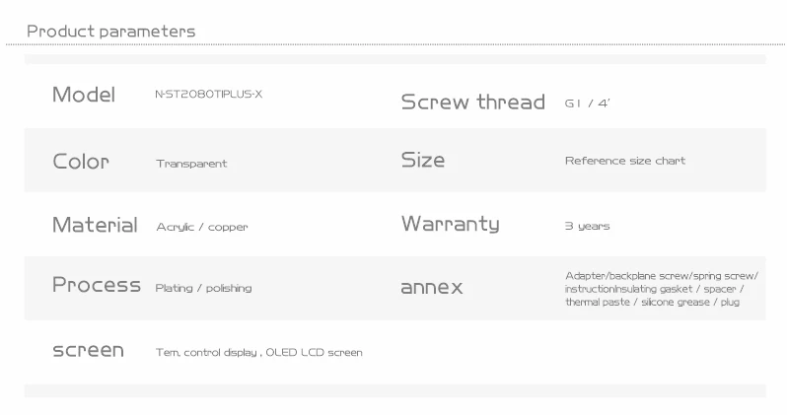Image resolution: width=787 pixels, height=415 pixels.
Task: Select the Model label
Action: tap(84, 95)
